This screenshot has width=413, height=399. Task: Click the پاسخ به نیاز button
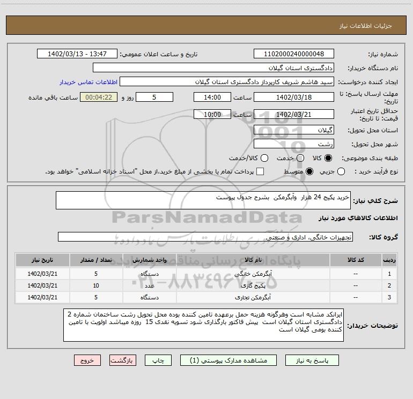(x=312, y=360)
